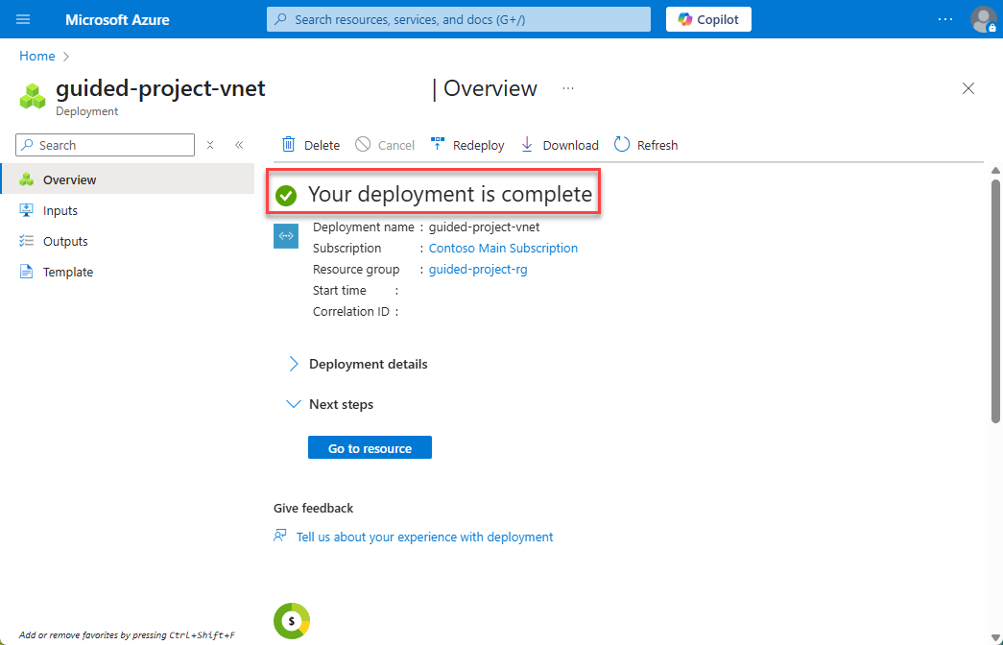Viewport: 1003px width, 645px height.
Task: Download the deployment via the Download label
Action: click(x=570, y=145)
